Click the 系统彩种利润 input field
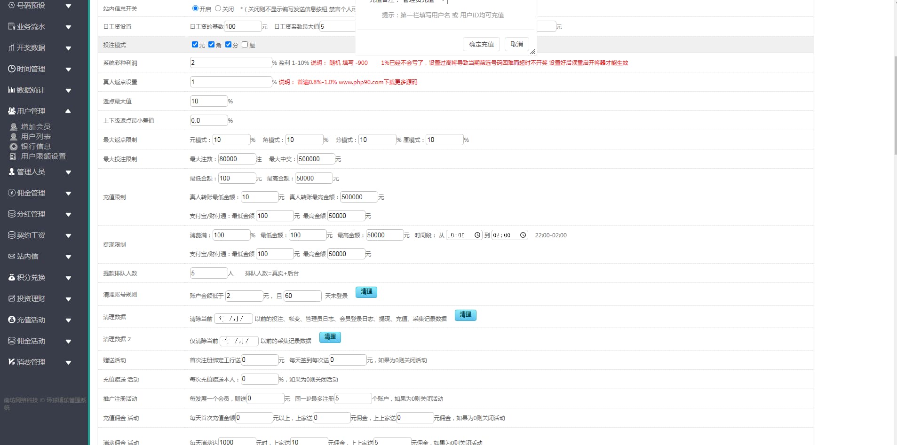This screenshot has height=445, width=897. tap(230, 62)
